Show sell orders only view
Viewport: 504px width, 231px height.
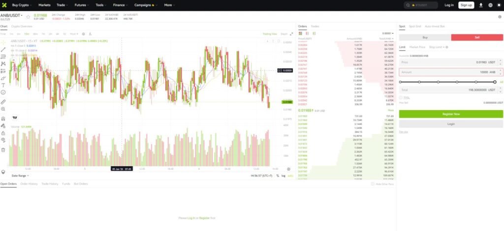(x=307, y=33)
